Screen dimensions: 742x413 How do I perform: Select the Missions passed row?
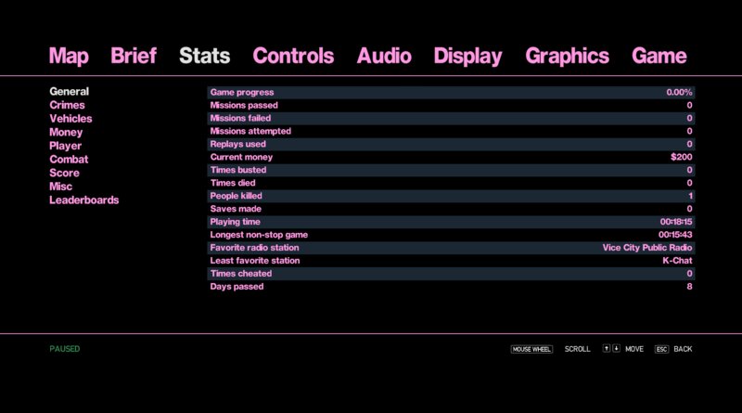click(451, 105)
